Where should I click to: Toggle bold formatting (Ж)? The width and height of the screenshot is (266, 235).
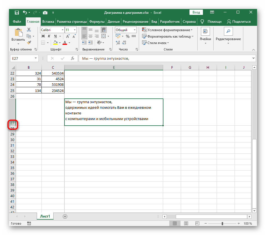pyautogui.click(x=43, y=36)
